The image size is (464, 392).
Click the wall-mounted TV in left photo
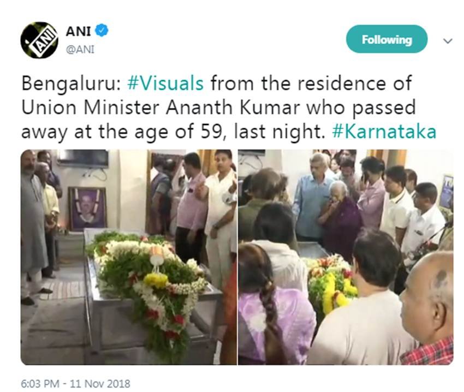pyautogui.click(x=83, y=159)
